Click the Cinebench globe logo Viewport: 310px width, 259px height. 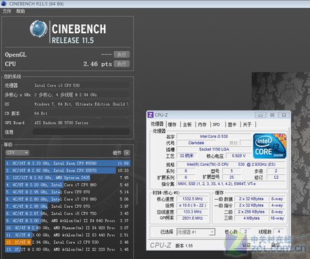39,29
